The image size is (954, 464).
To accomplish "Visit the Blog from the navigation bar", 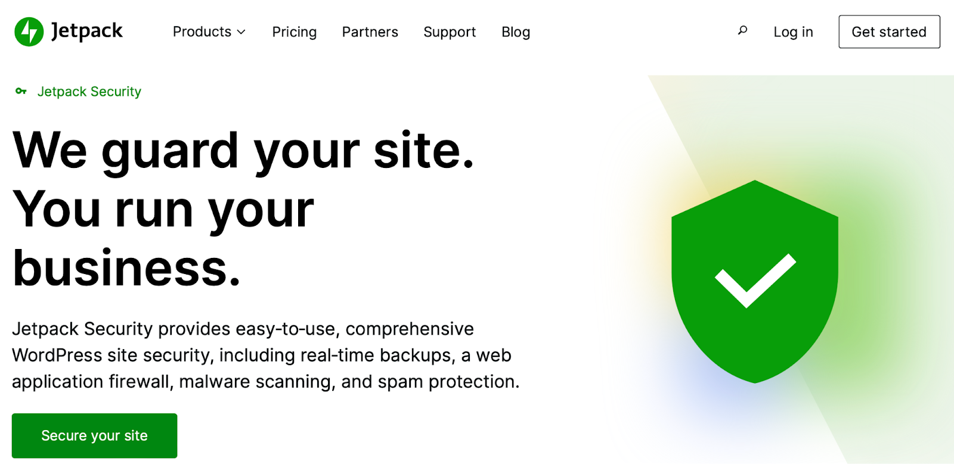I will tap(516, 32).
